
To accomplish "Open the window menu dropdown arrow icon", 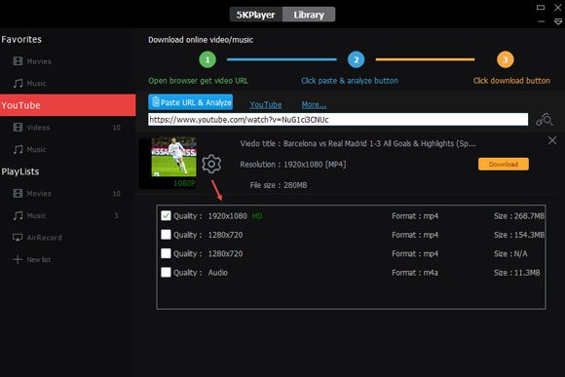I will pyautogui.click(x=558, y=22).
